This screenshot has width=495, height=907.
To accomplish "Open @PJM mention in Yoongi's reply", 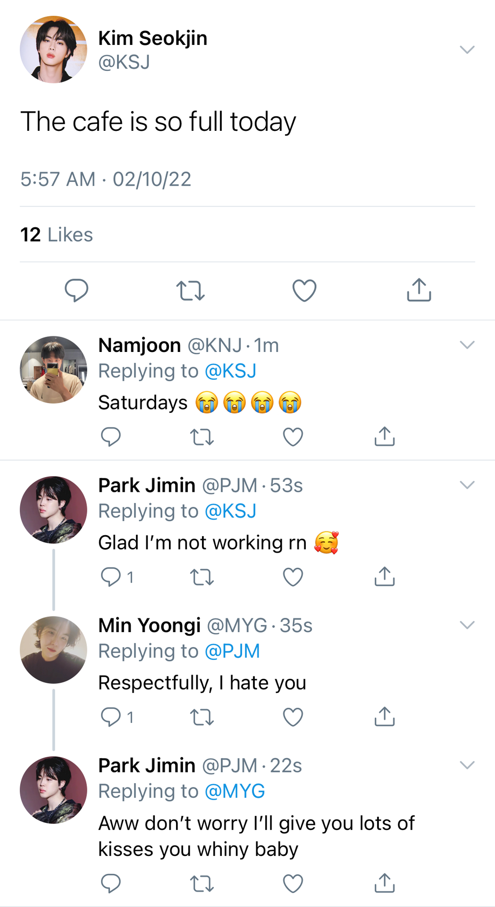I will [x=233, y=651].
